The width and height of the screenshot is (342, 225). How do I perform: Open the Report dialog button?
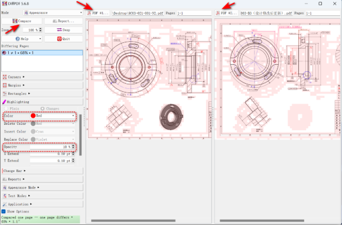point(63,21)
